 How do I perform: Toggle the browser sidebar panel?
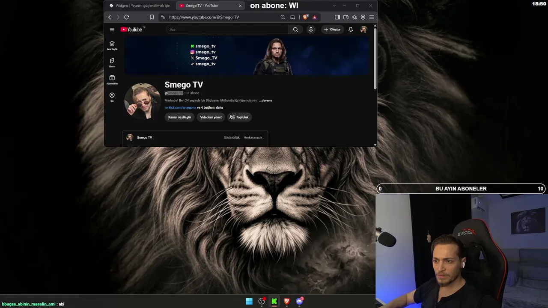(x=337, y=17)
